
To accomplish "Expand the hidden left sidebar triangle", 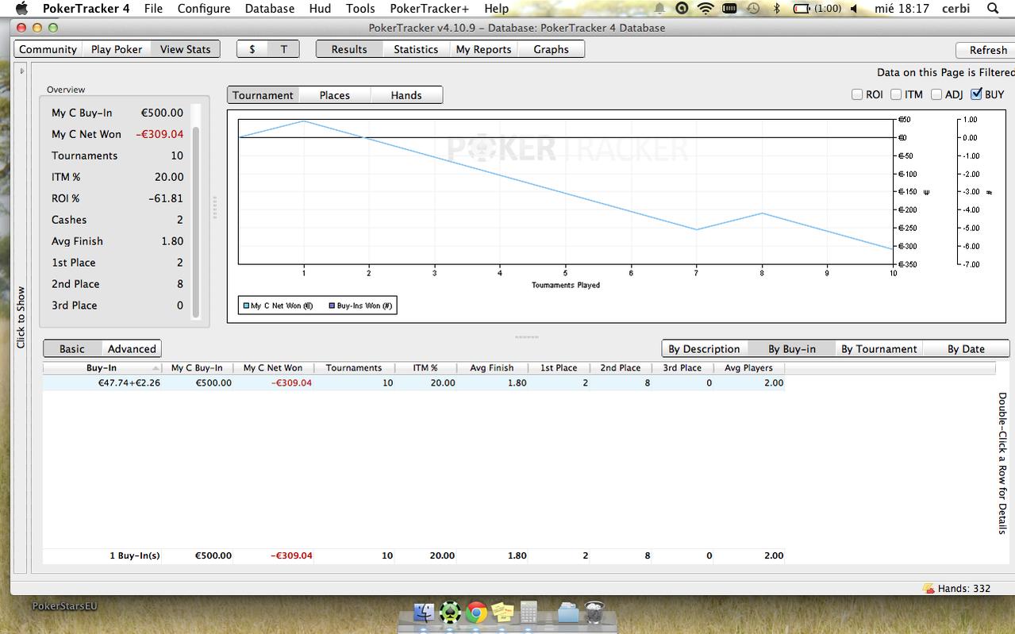I will click(21, 71).
